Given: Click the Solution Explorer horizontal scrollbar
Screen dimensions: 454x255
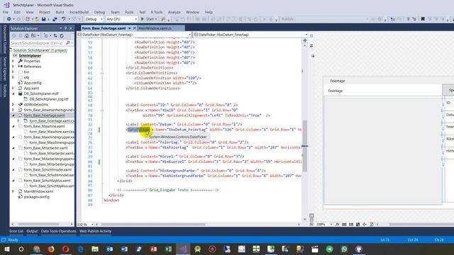Looking at the screenshot, I should 38,224.
